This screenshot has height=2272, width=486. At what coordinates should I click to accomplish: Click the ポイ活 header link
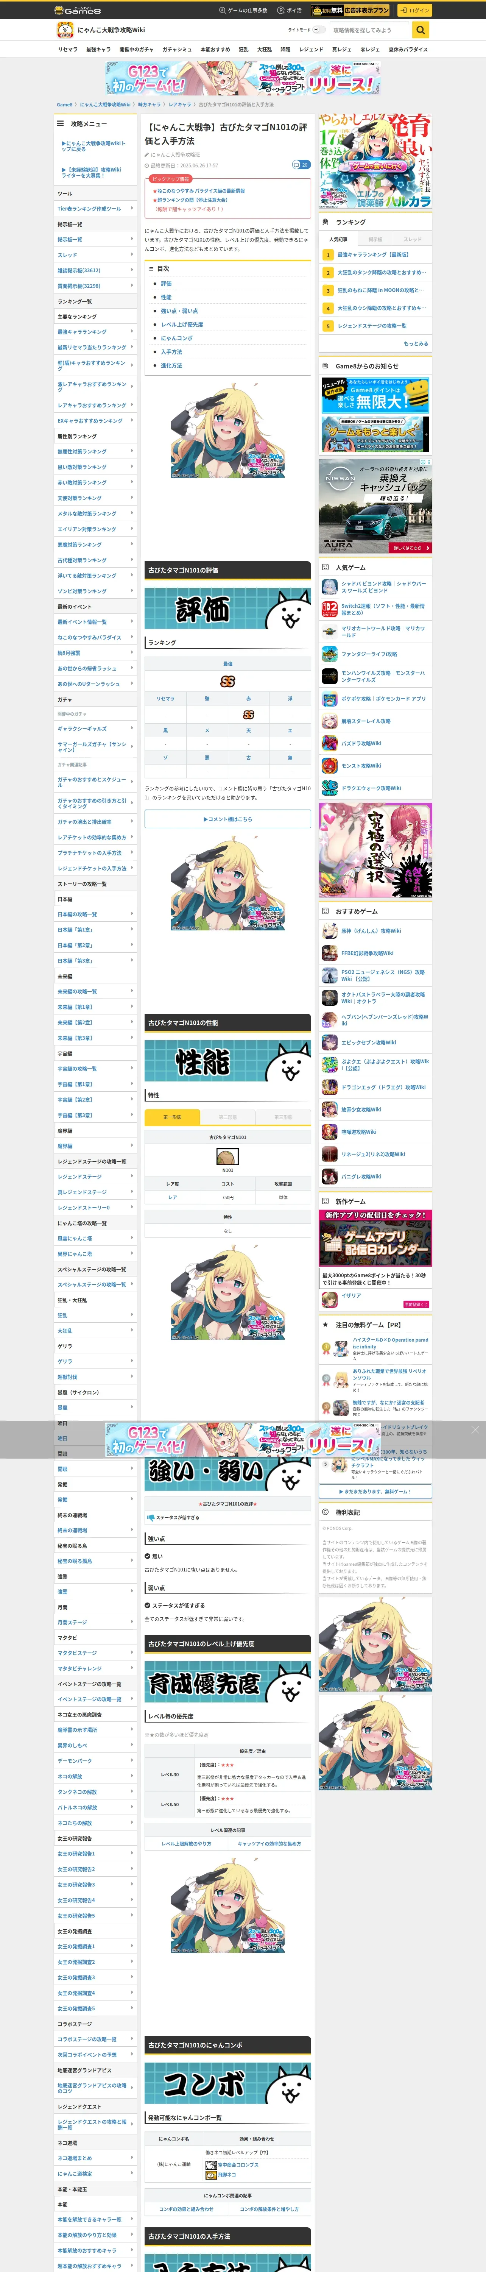click(289, 11)
